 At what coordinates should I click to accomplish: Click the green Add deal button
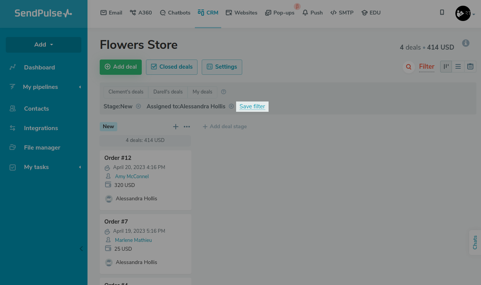click(121, 67)
